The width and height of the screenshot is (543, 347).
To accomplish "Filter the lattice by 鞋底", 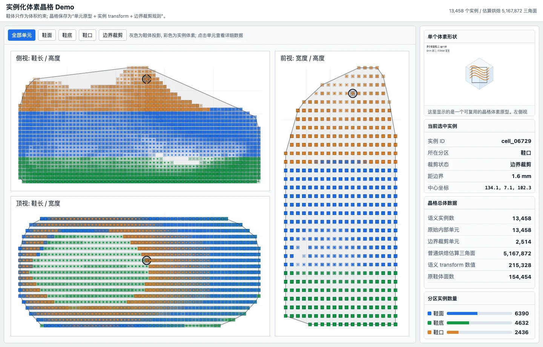I will pyautogui.click(x=67, y=35).
